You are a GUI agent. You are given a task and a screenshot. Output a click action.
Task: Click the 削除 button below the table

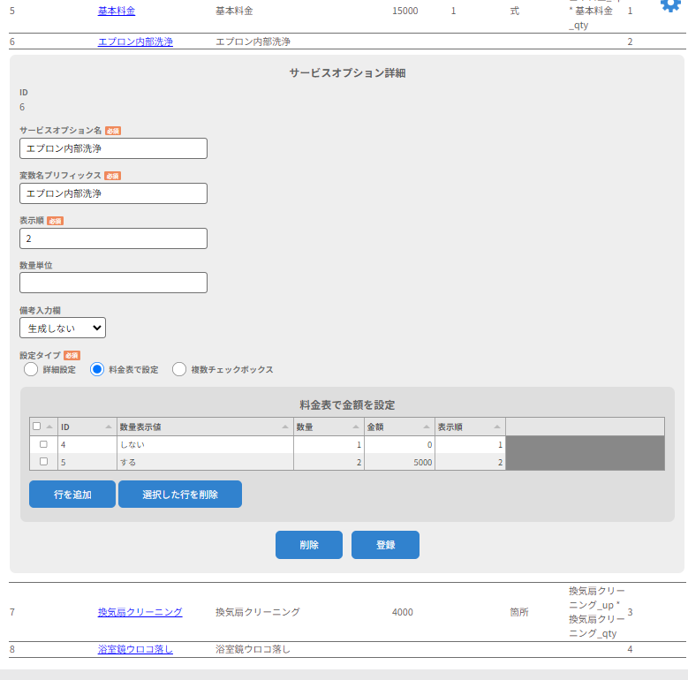click(308, 545)
